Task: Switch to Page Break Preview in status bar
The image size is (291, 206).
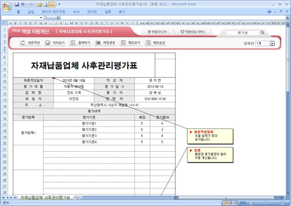Action: 235,203
